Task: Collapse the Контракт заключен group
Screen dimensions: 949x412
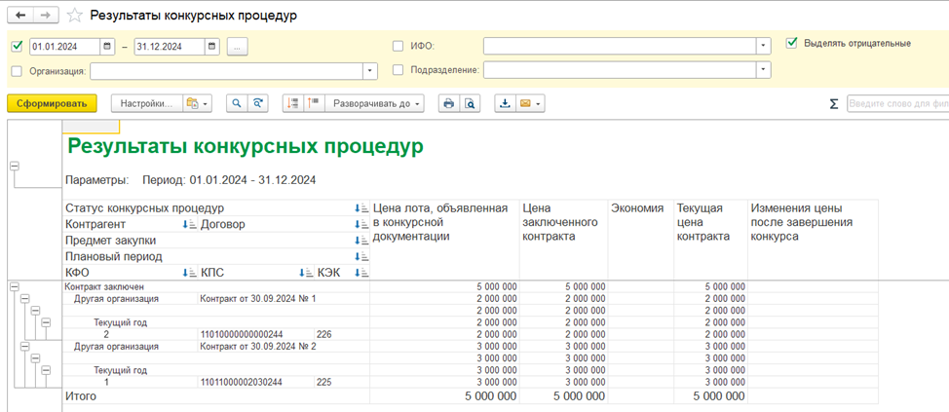Action: pyautogui.click(x=15, y=286)
